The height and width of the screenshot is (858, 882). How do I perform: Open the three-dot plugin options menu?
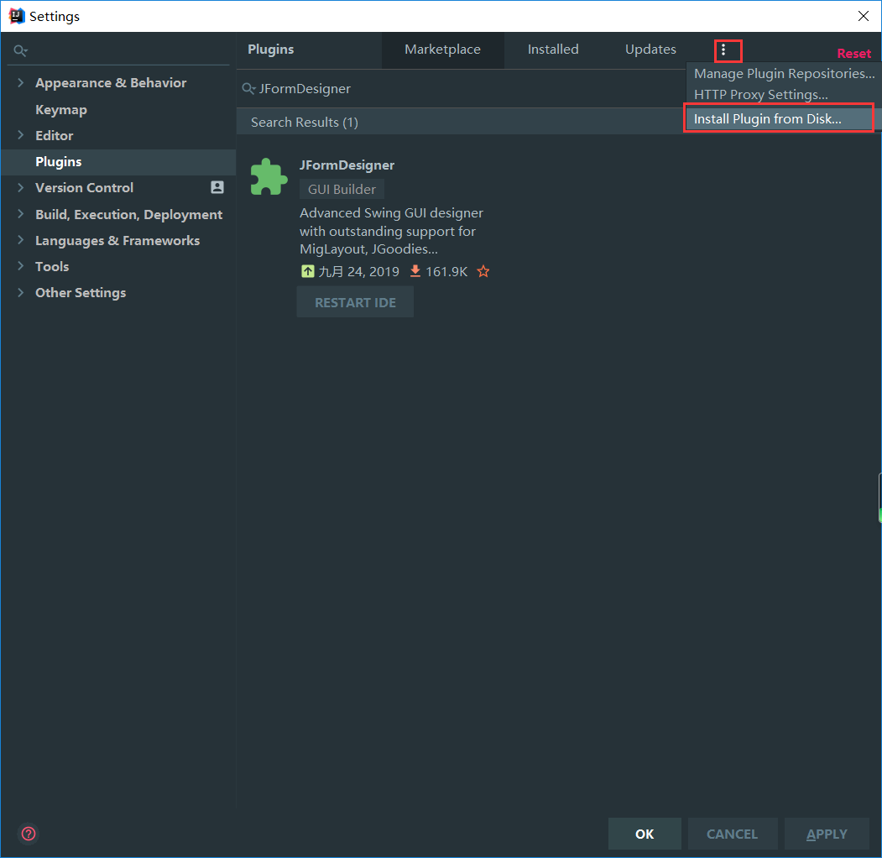click(x=723, y=50)
